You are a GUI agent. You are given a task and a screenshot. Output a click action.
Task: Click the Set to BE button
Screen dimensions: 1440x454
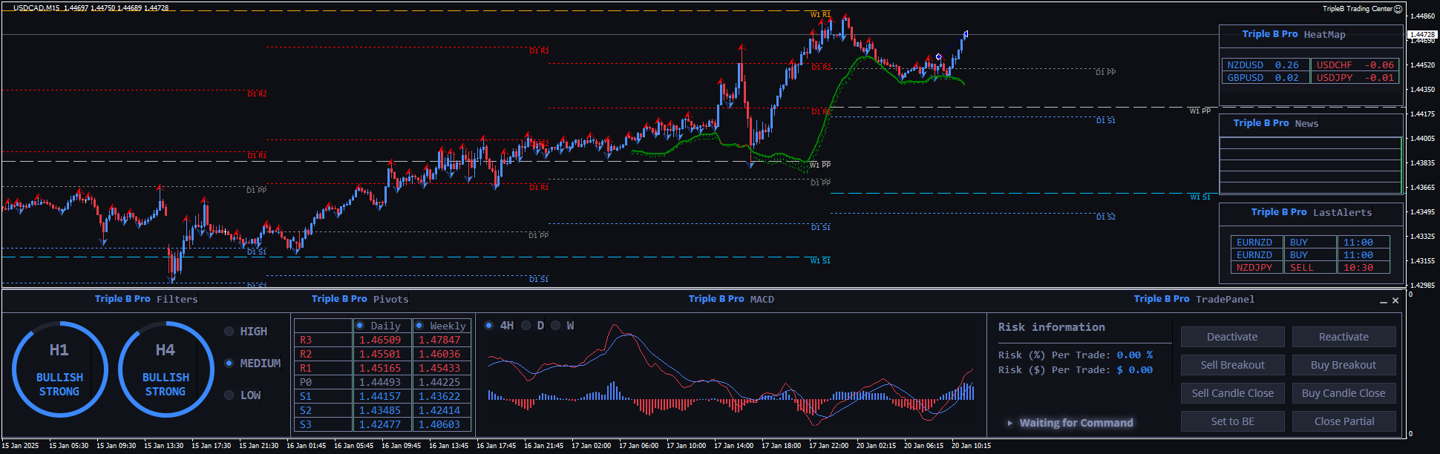1232,421
